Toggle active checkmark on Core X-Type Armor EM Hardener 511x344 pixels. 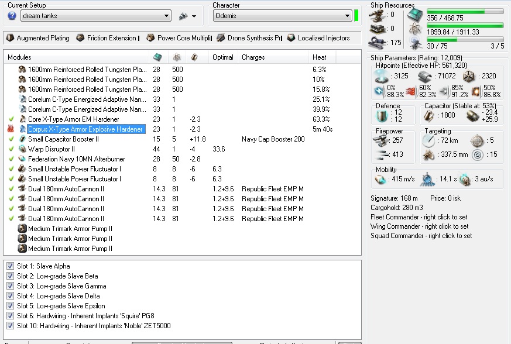tap(11, 119)
